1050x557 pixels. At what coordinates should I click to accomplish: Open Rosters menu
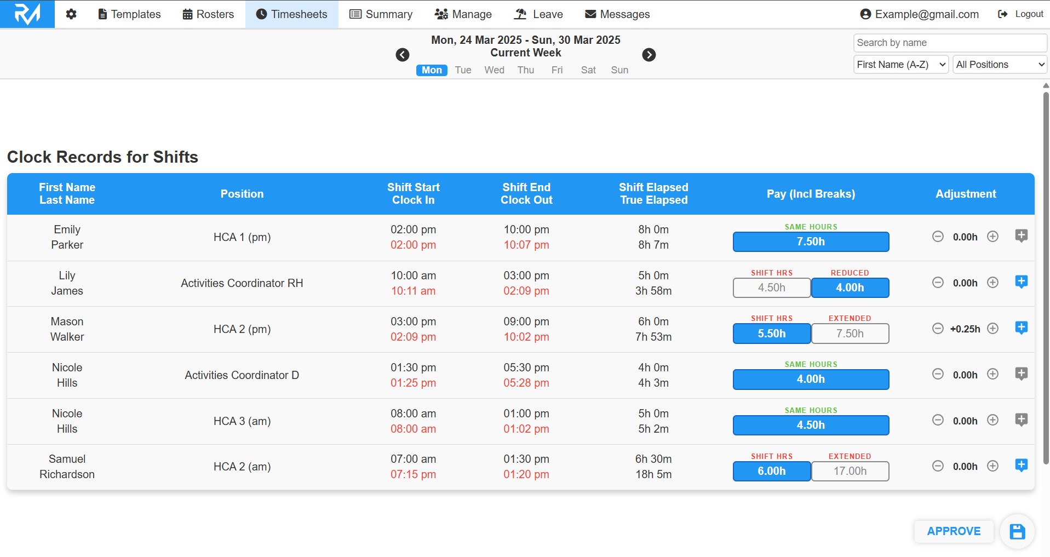[208, 14]
